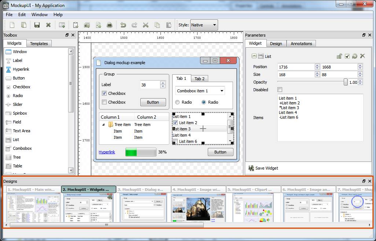Click the Position 1668 field stepper
This screenshot has height=241, width=376.
tap(360, 67)
